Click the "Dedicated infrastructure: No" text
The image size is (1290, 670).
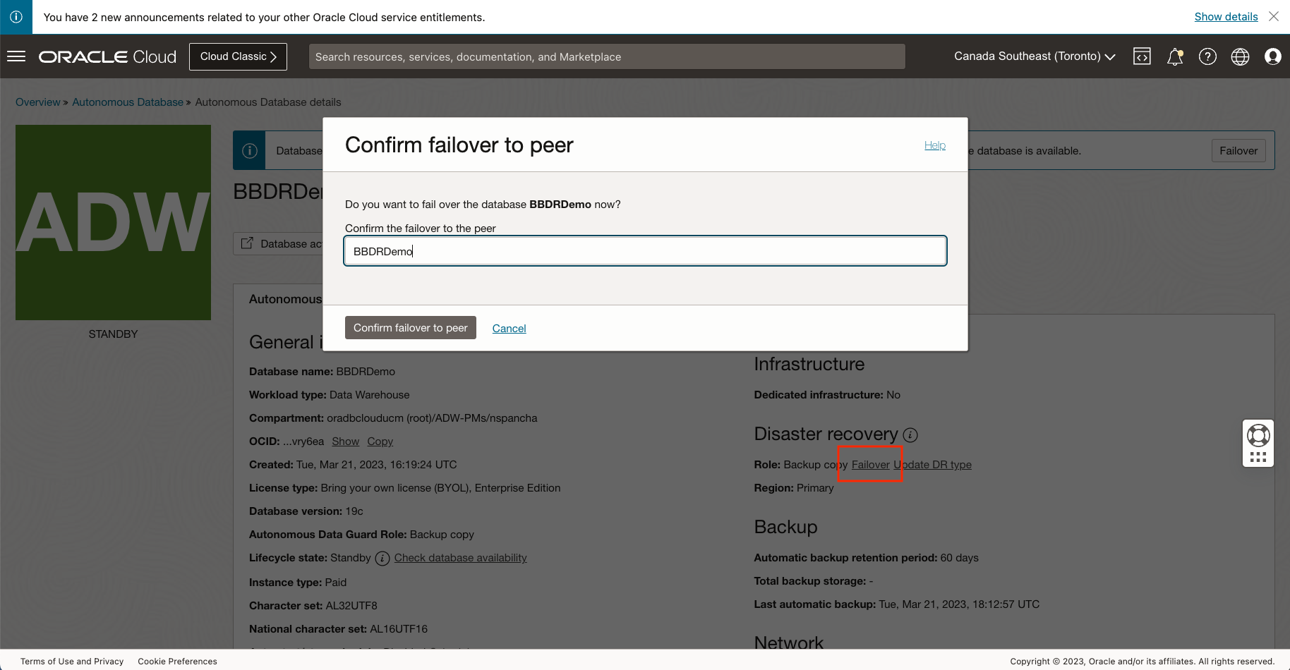827,395
